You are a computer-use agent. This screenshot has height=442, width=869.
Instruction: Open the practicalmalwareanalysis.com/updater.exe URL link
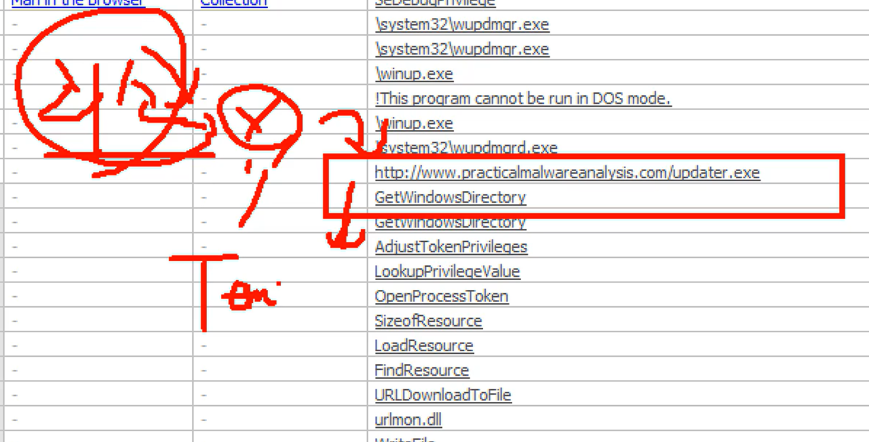click(567, 172)
